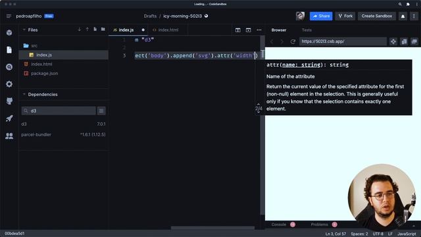Switch to the index.js editor tab

(x=126, y=30)
